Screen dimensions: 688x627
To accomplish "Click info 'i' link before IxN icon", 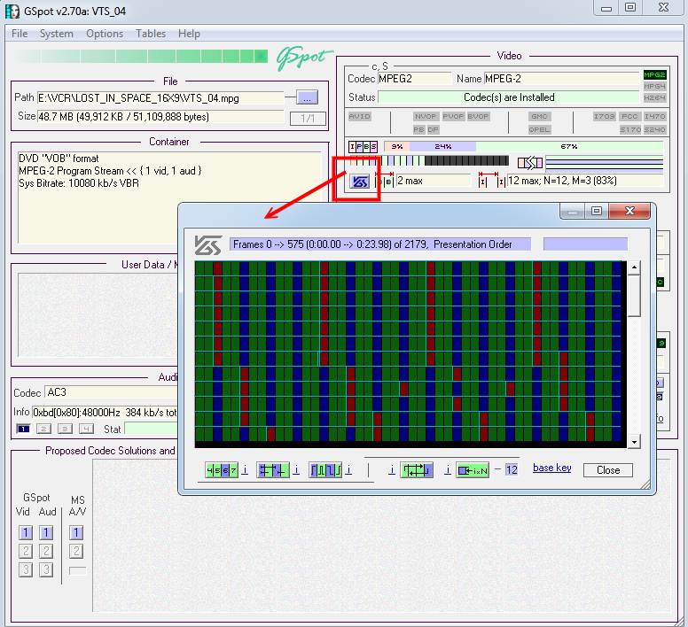I will 448,470.
